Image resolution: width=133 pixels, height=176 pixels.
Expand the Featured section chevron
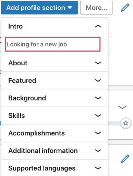click(x=98, y=80)
